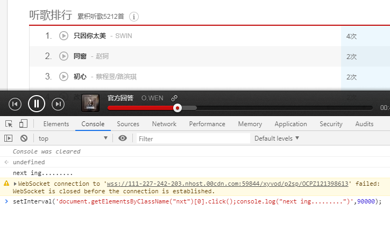Click the 'next ing.........' log line
Screen dimensions: 390x226
pyautogui.click(x=43, y=173)
